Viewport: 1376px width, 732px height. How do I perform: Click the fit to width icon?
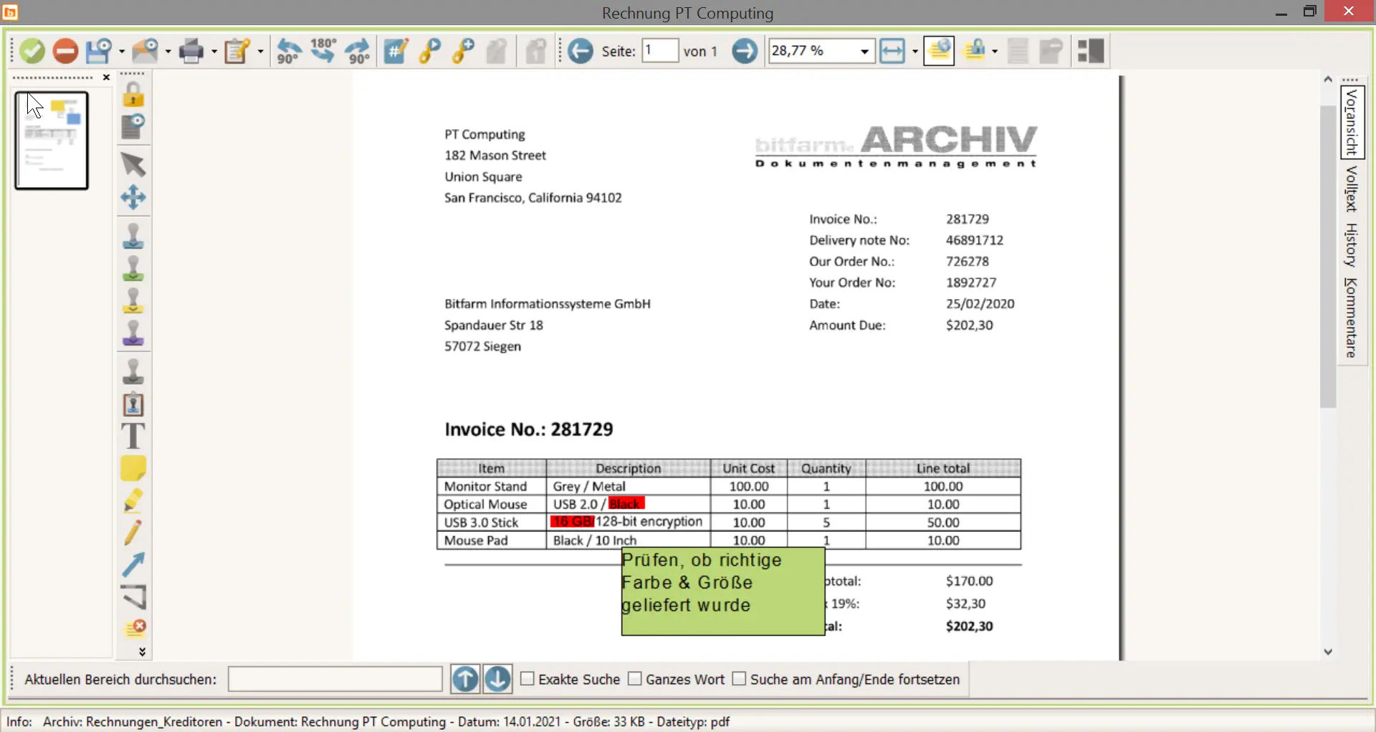click(892, 51)
